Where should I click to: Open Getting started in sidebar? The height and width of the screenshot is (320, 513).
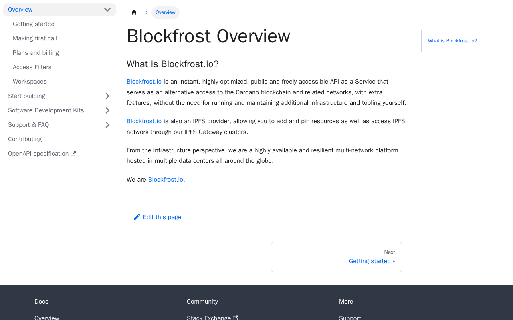[34, 24]
